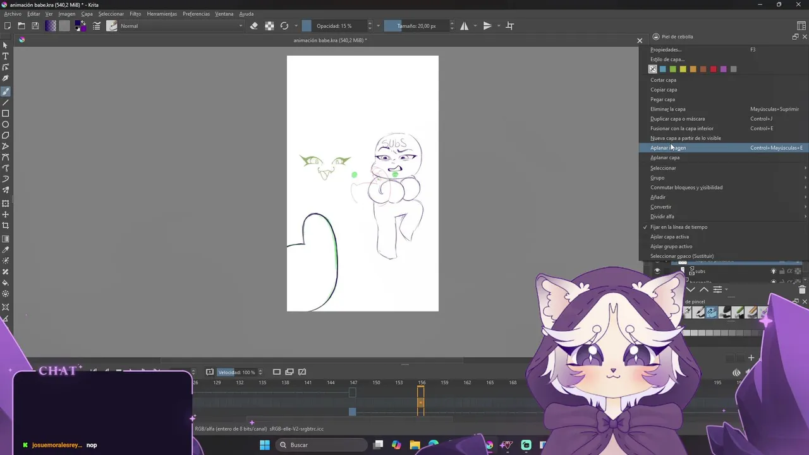Open an existing file from toolbar
809x455 pixels.
[x=21, y=26]
